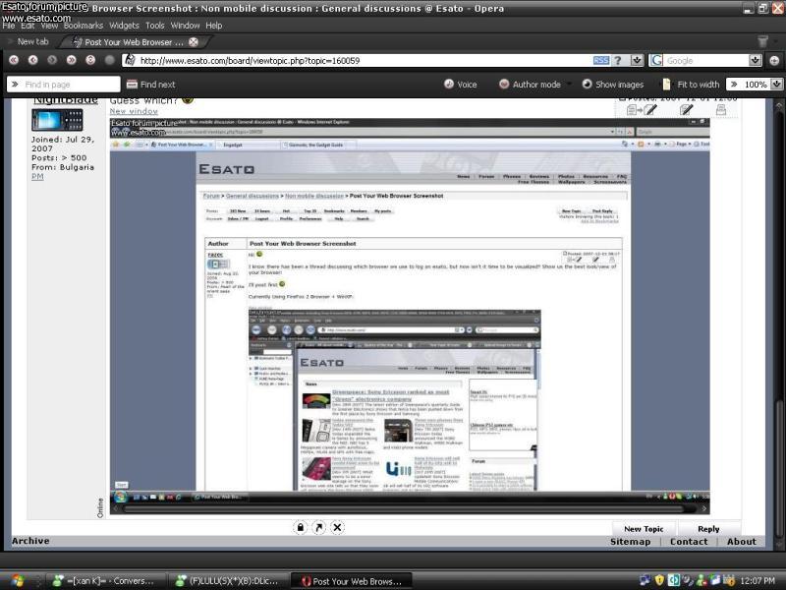
Task: Click the embedded Internet Explorer screenshot image
Action: click(410, 310)
